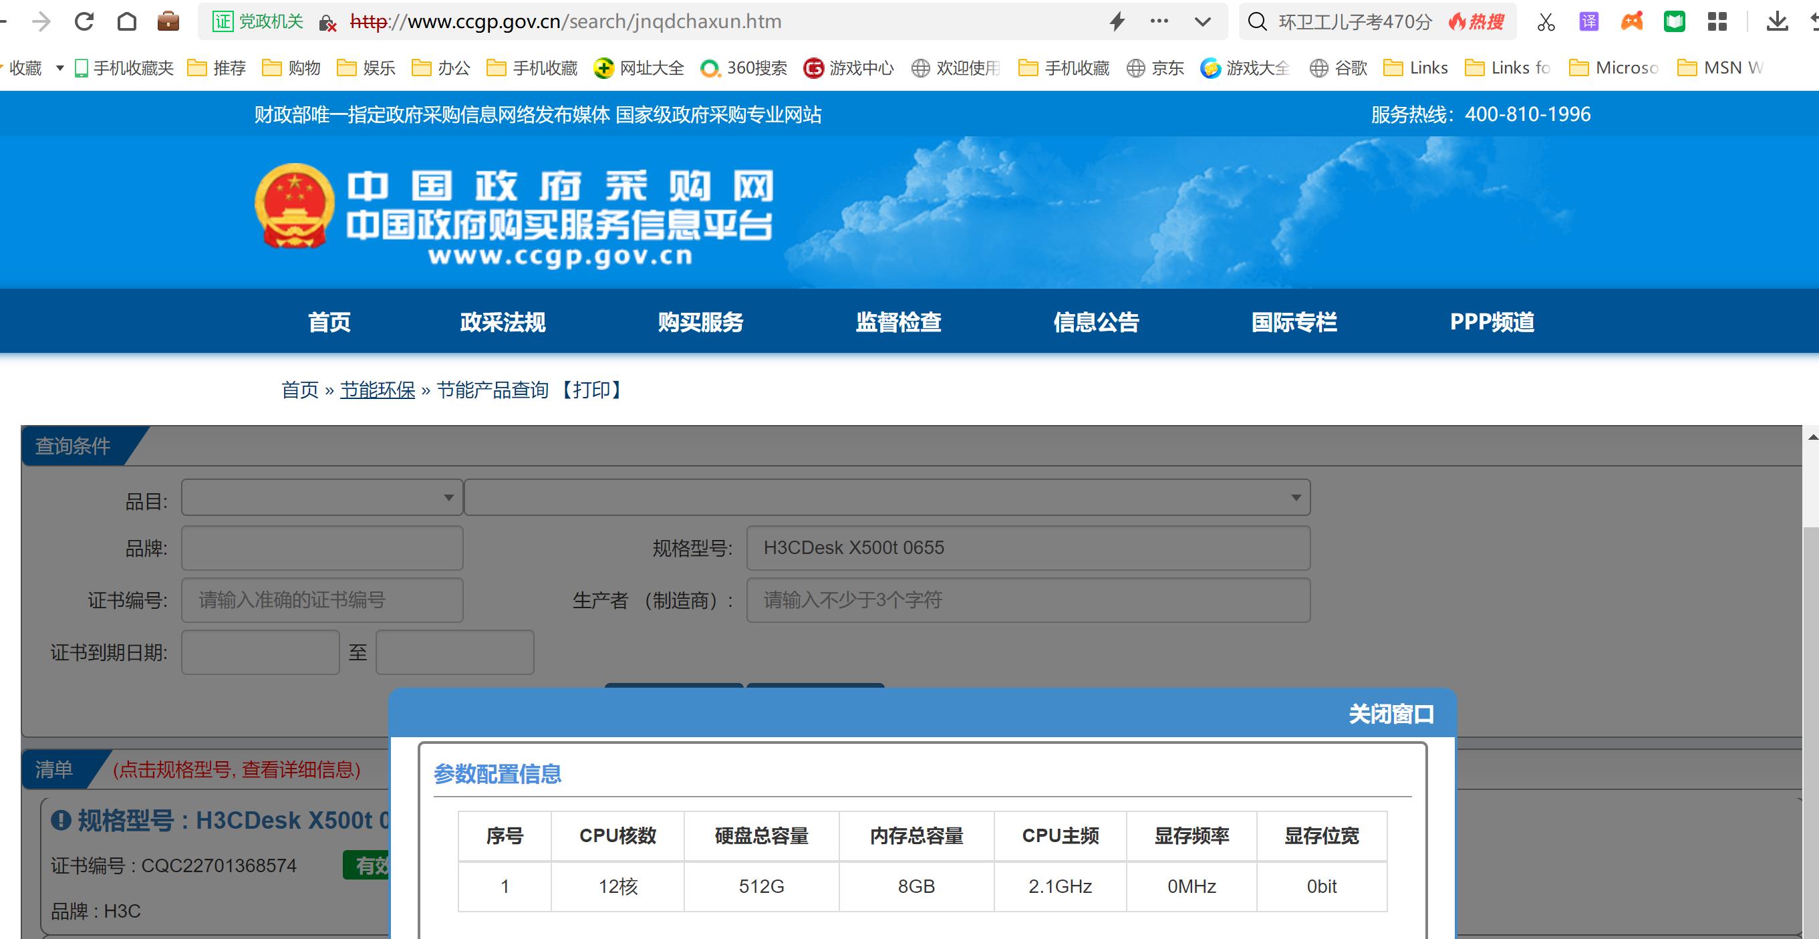Expand the first 品目 dropdown

point(322,498)
